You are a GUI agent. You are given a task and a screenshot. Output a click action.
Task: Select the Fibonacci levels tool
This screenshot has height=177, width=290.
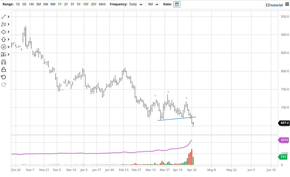pos(4,24)
